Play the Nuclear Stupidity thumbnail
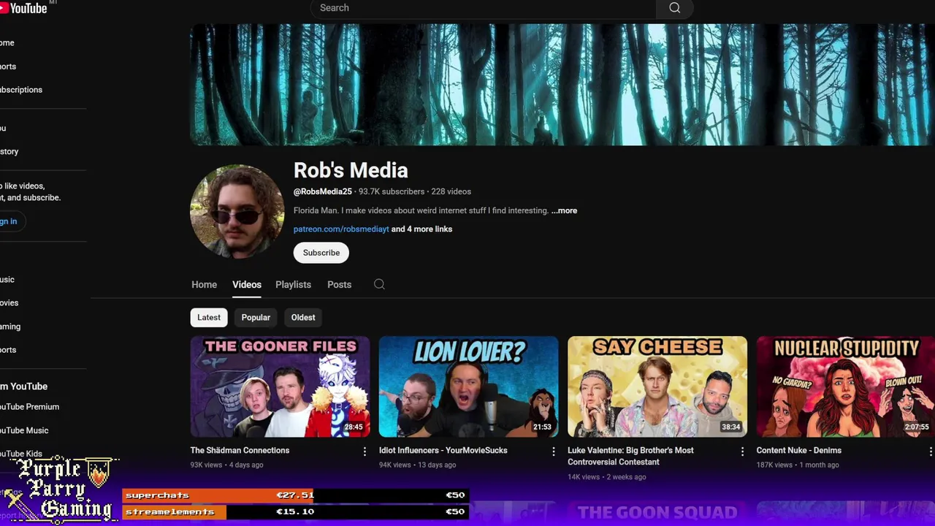The width and height of the screenshot is (935, 526). [x=846, y=386]
